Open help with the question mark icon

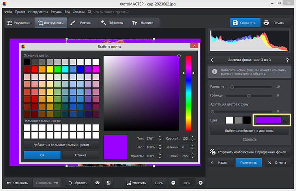(287, 60)
